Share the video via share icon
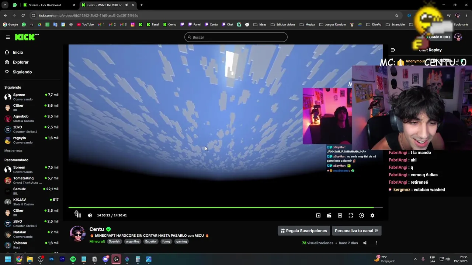This screenshot has width=472, height=265. (x=365, y=243)
